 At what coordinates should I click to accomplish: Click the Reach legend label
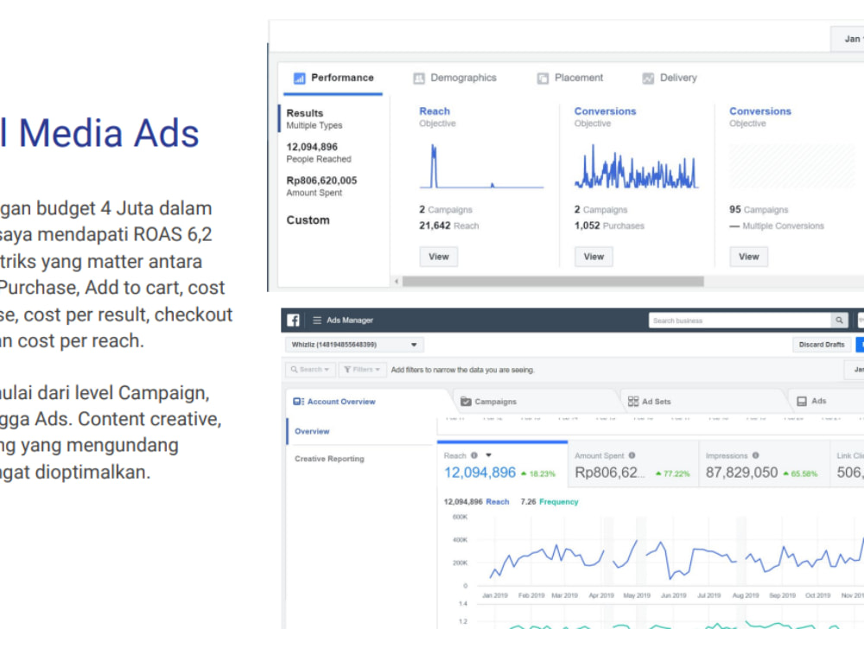(x=498, y=501)
